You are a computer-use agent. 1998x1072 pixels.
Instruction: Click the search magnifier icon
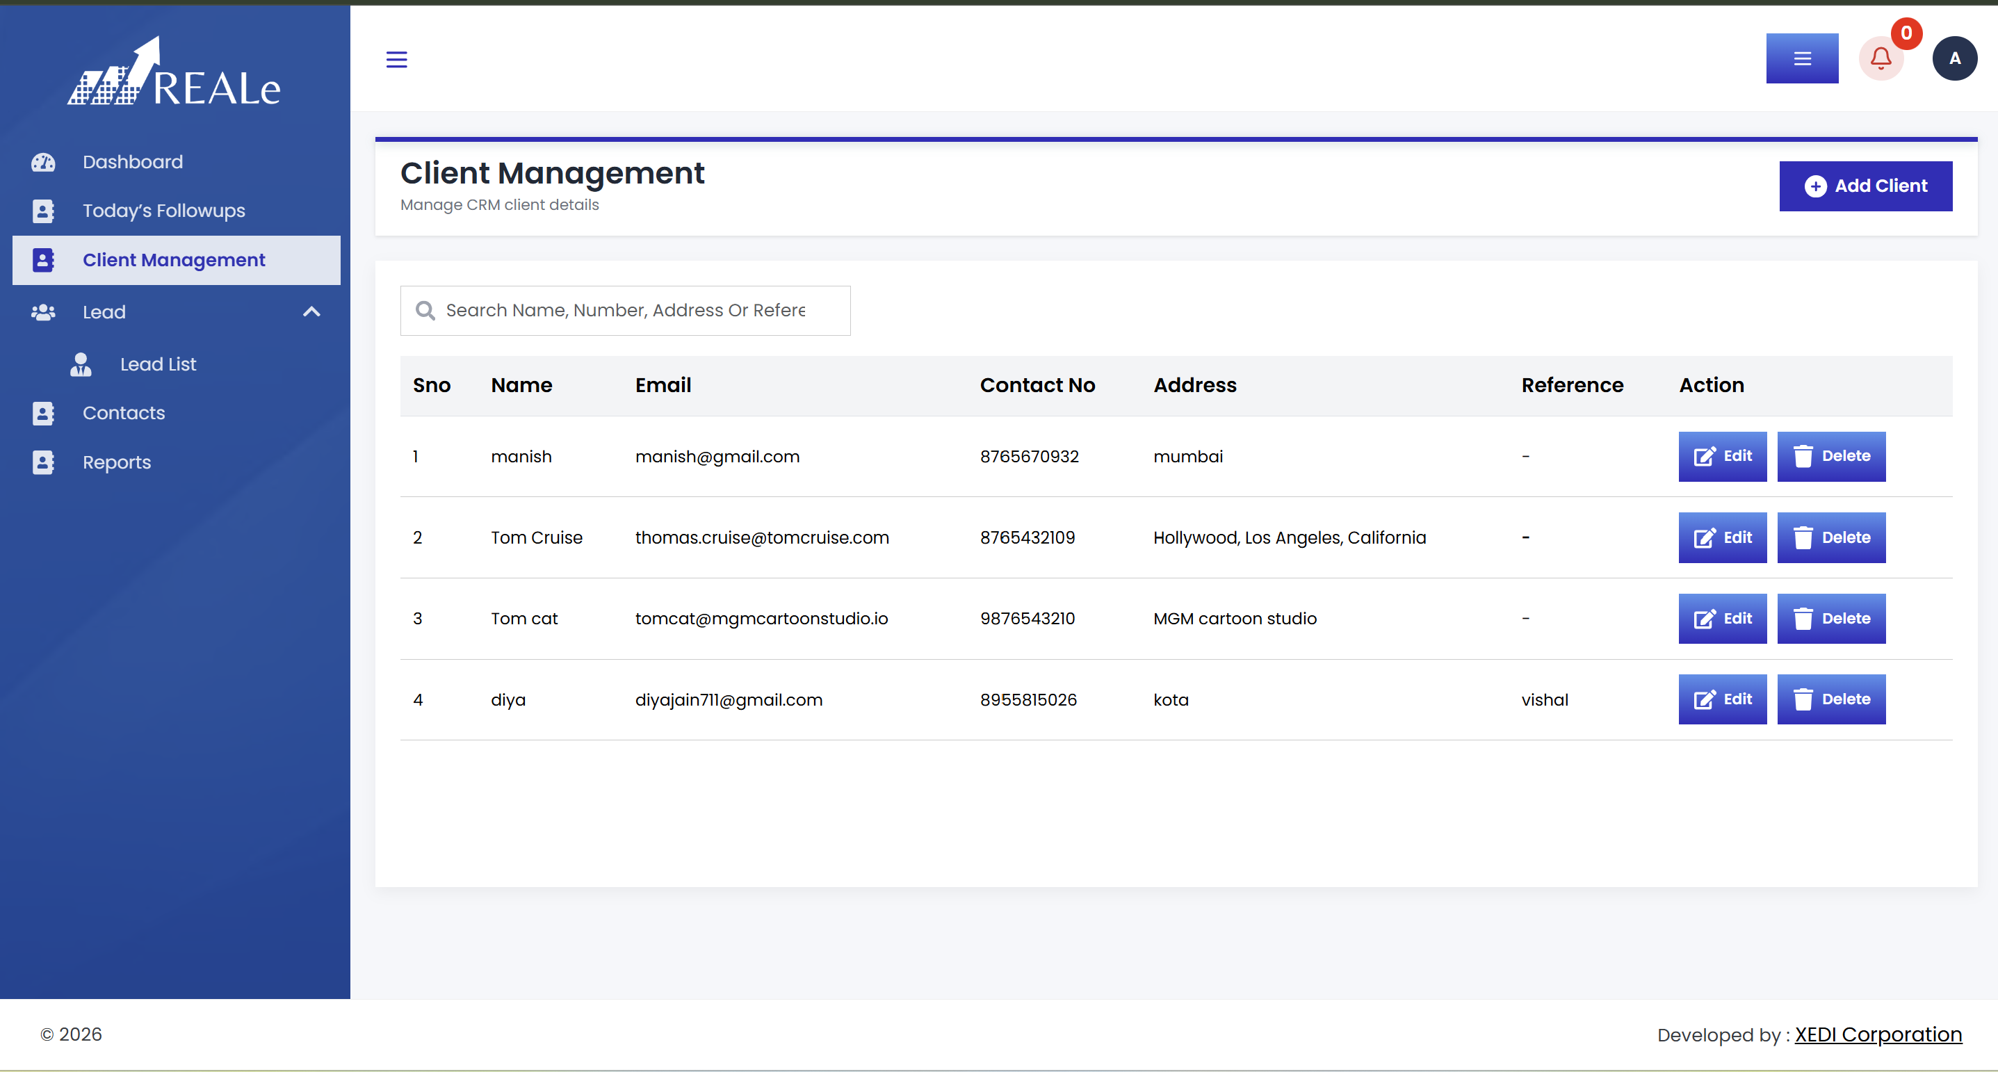pyautogui.click(x=425, y=310)
